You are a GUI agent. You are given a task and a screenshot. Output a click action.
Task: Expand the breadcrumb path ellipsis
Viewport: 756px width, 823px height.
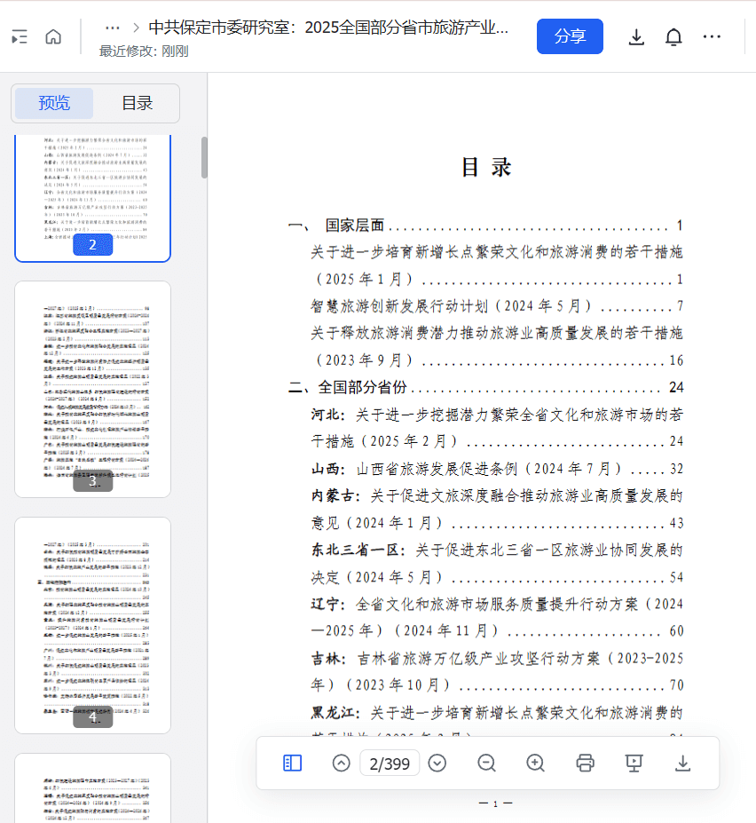[x=113, y=27]
